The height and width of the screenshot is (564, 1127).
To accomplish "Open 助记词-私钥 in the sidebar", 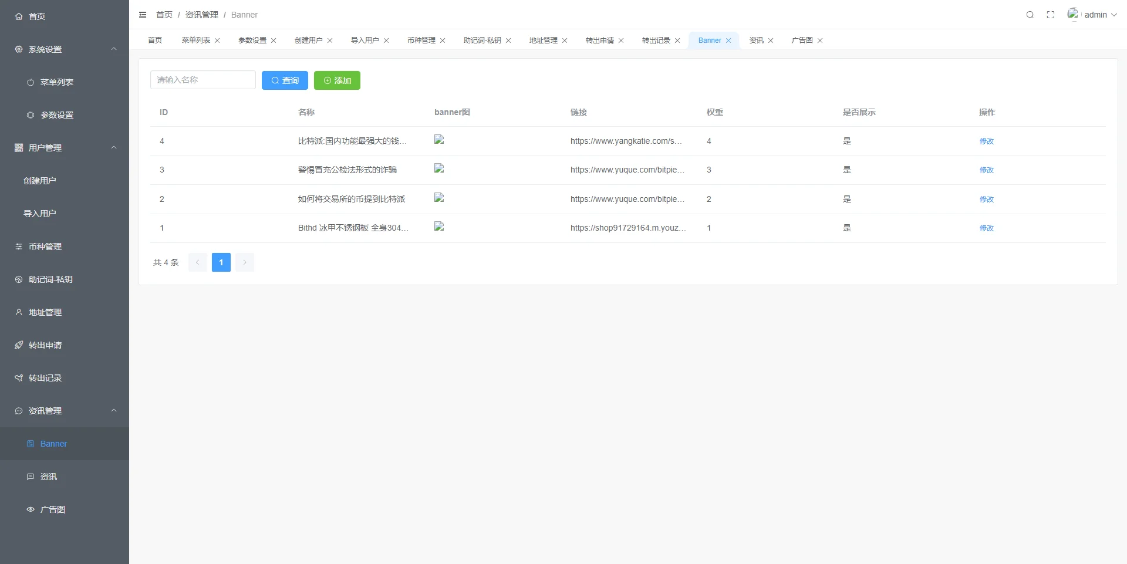I will tap(50, 279).
